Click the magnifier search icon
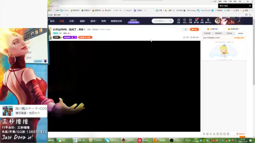The height and width of the screenshot is (143, 255). point(171,21)
